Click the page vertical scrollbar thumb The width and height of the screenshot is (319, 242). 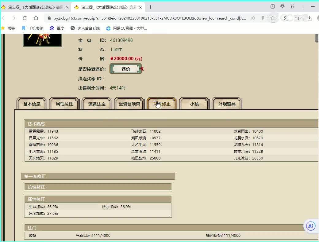[317, 38]
